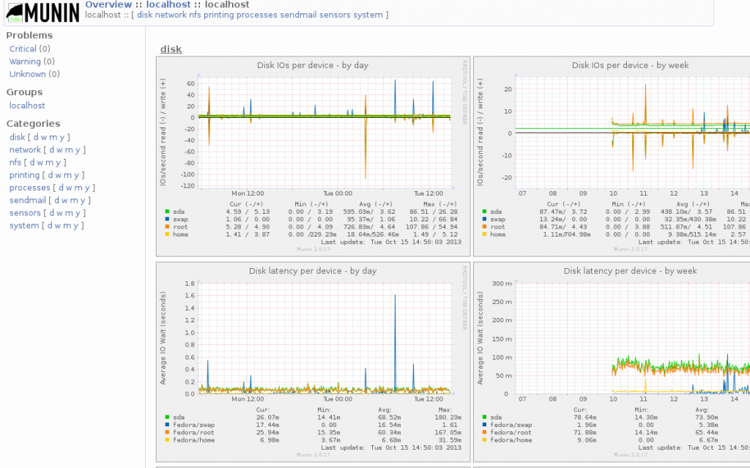Open the disk category in the sidebar
The width and height of the screenshot is (750, 468).
point(17,137)
